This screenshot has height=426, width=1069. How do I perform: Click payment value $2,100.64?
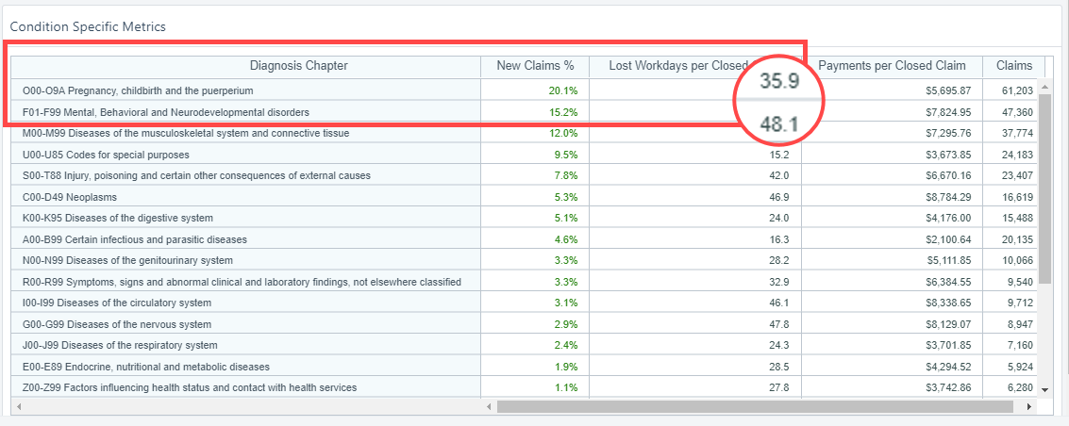click(x=948, y=239)
